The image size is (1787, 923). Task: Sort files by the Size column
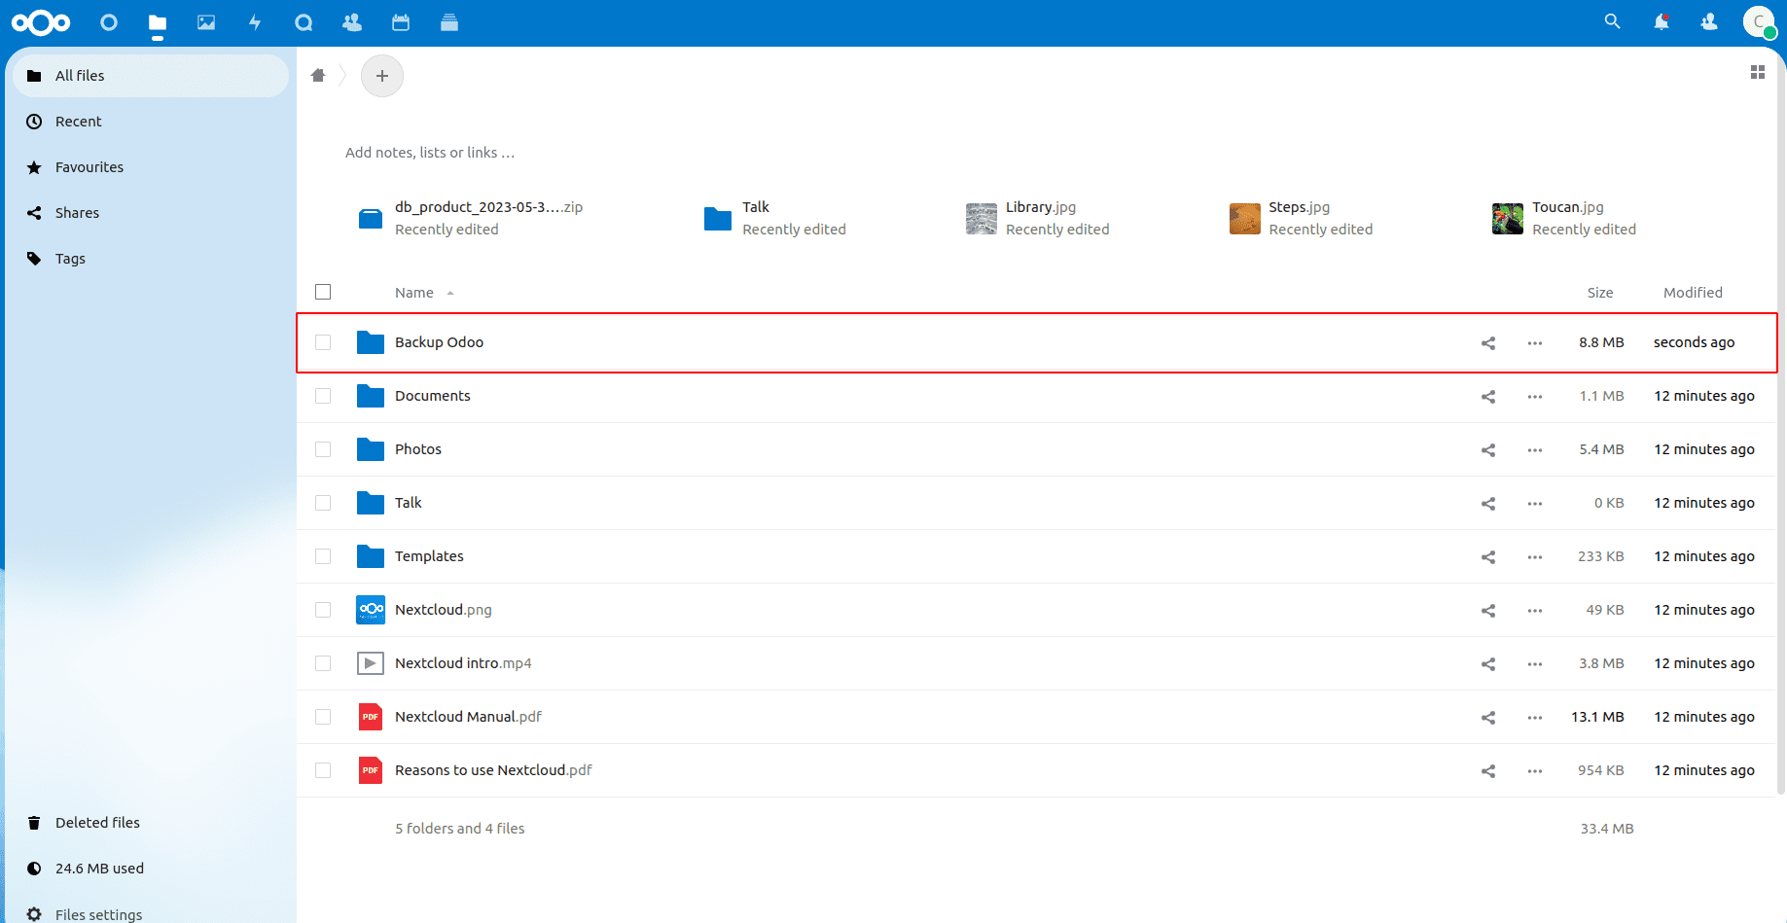[x=1600, y=293]
